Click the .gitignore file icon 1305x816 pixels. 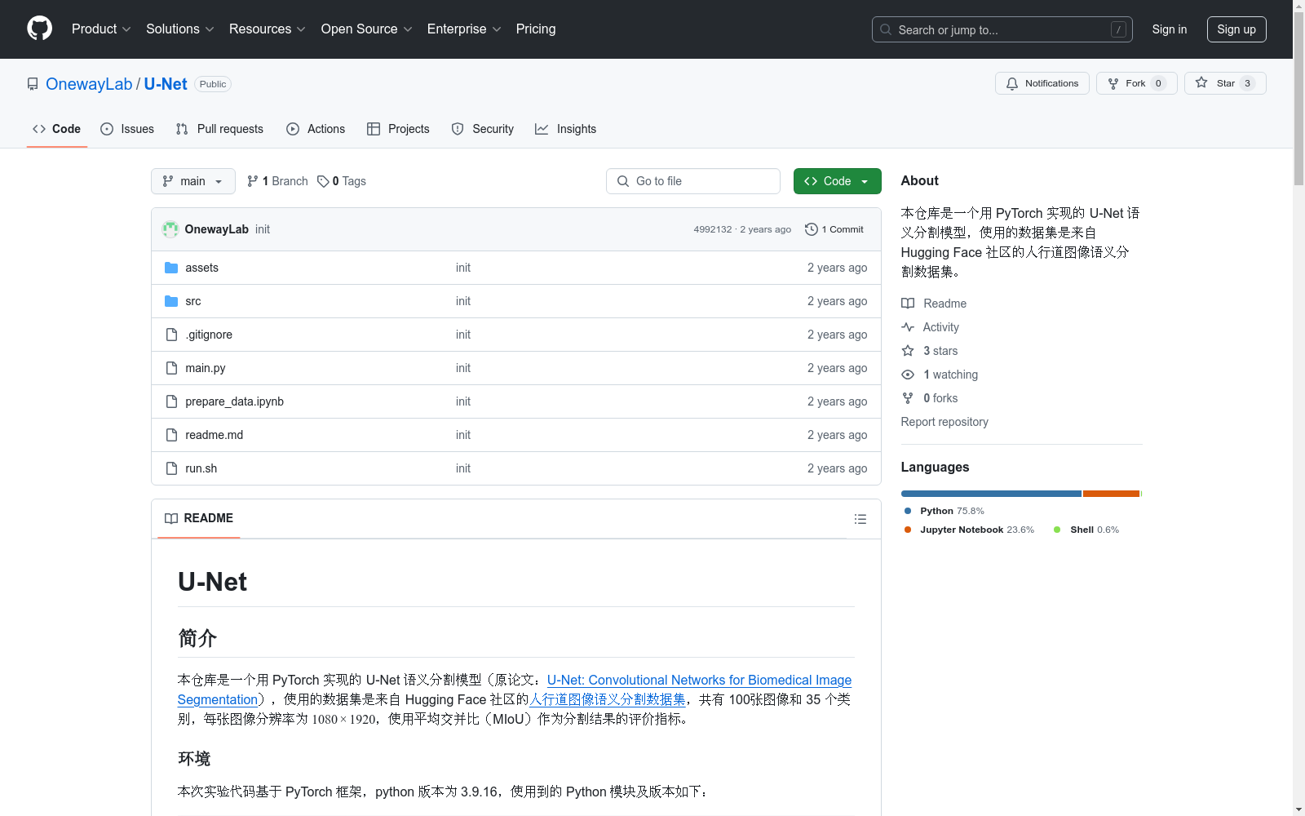171,335
